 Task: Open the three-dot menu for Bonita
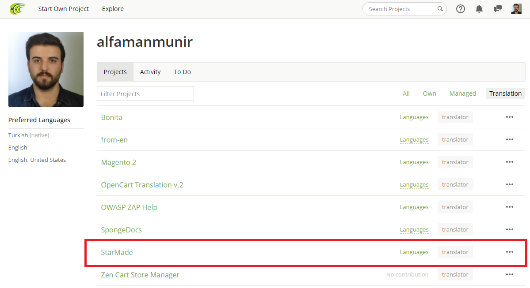509,117
